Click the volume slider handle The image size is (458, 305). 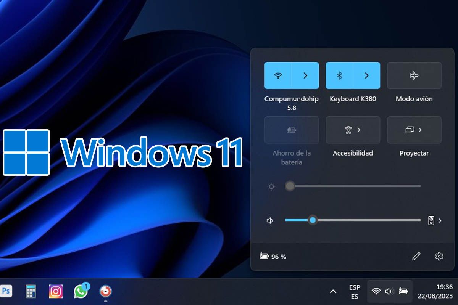pos(313,220)
